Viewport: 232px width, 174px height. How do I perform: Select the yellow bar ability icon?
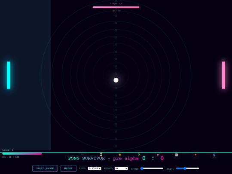pos(120,155)
